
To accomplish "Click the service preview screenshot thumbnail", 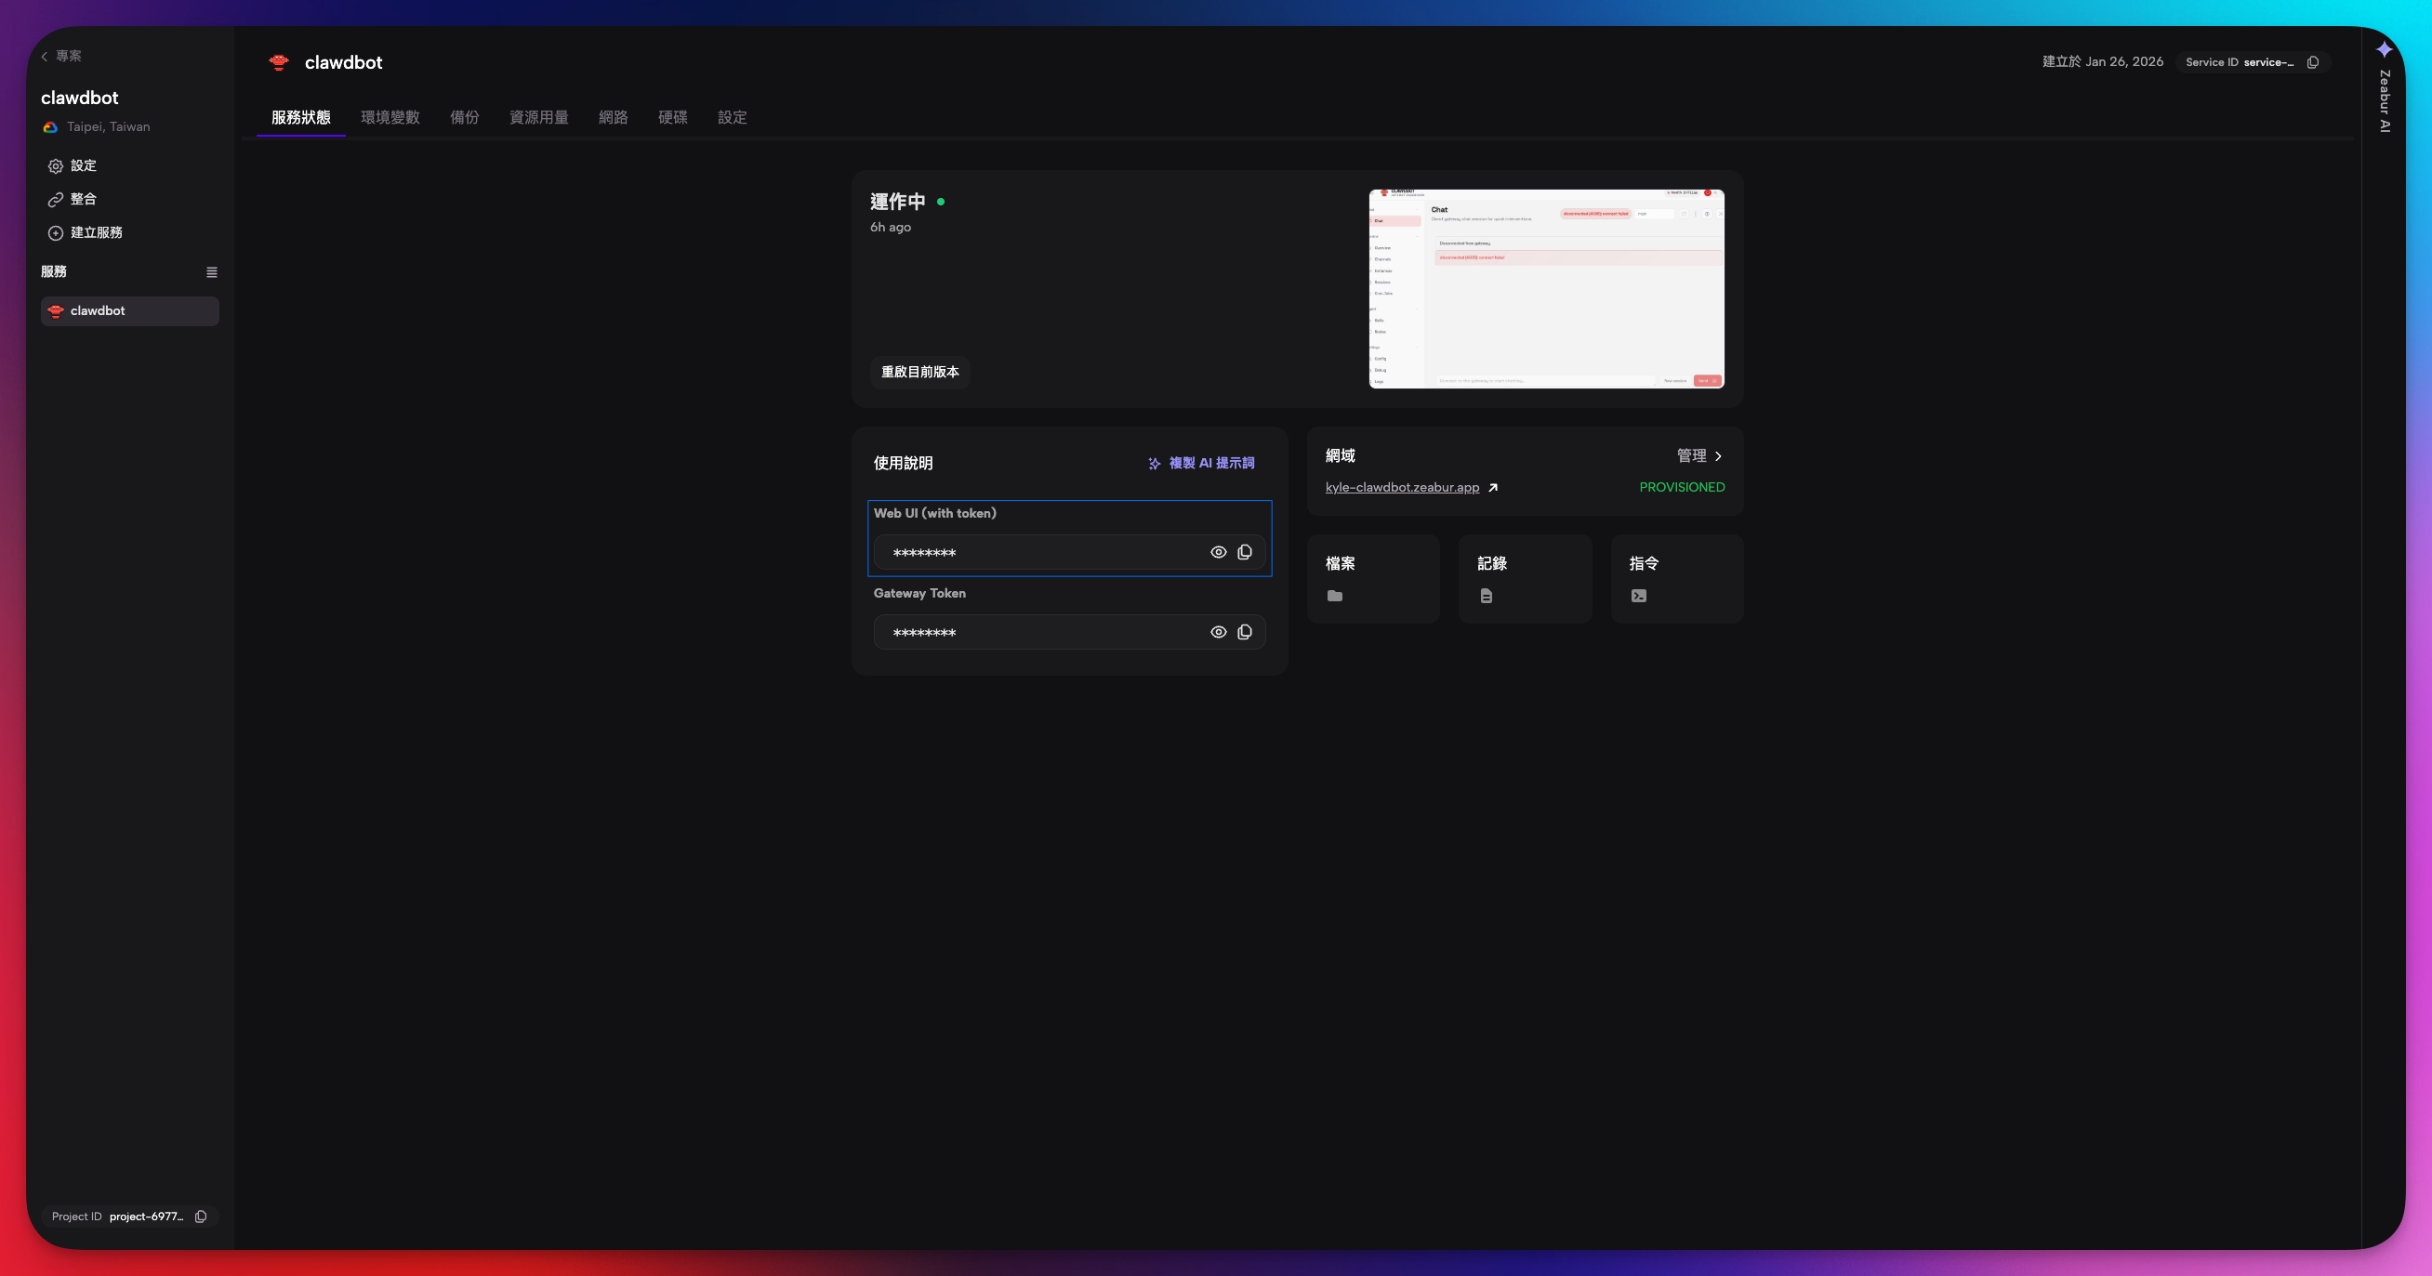I will pos(1545,289).
